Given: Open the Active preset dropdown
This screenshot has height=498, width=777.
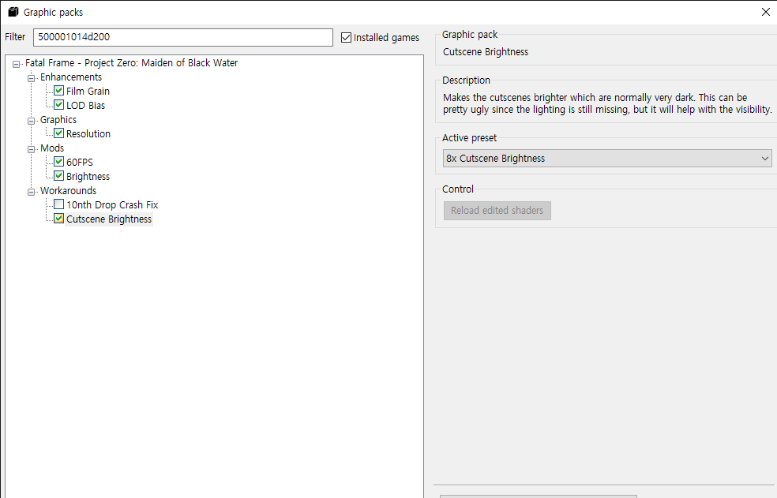Looking at the screenshot, I should tap(607, 158).
